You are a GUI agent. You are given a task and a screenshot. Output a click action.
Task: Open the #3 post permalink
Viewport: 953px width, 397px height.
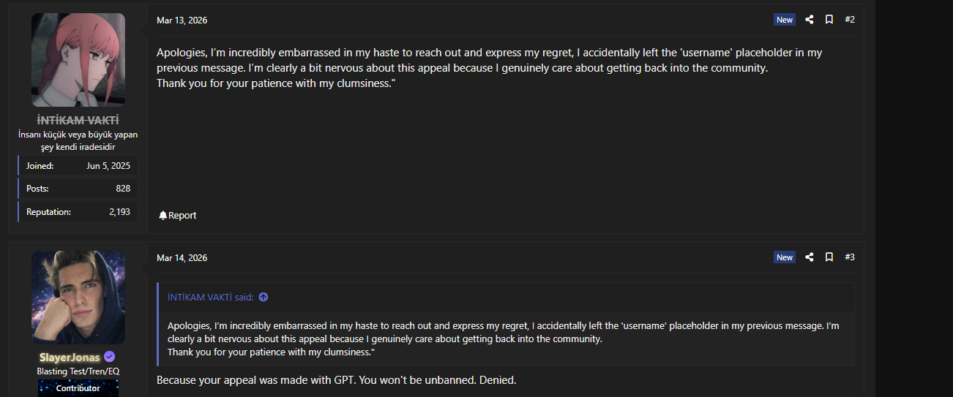850,257
